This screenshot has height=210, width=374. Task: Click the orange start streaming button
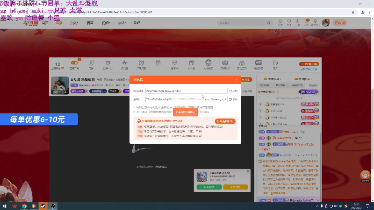(340, 23)
